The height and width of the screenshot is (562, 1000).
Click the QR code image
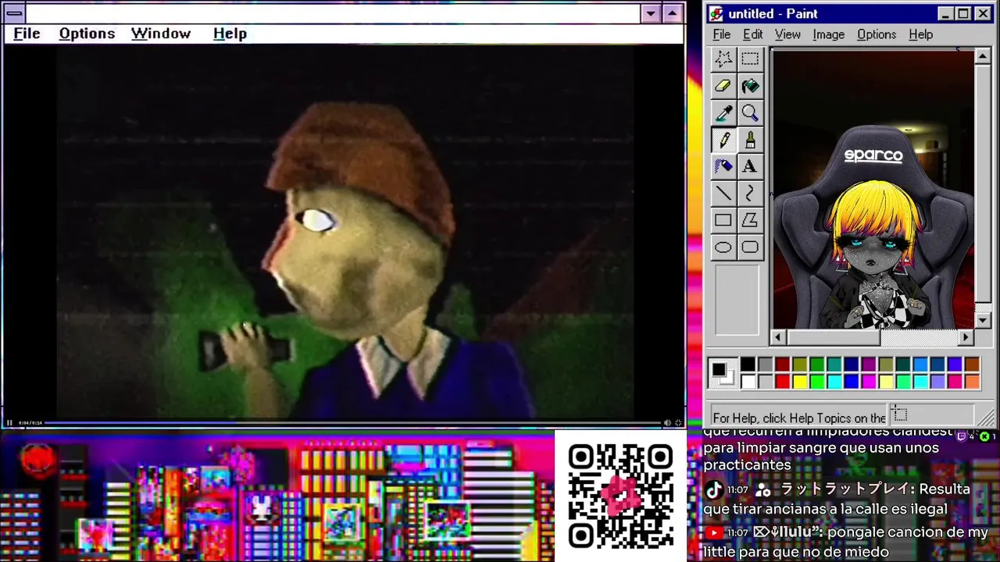pos(621,496)
